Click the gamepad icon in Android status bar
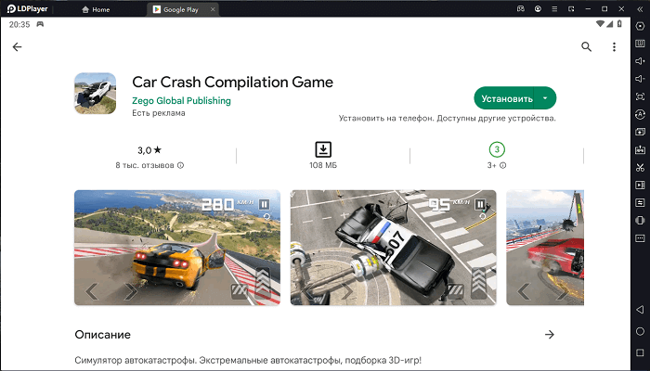The width and height of the screenshot is (650, 371). tap(40, 24)
